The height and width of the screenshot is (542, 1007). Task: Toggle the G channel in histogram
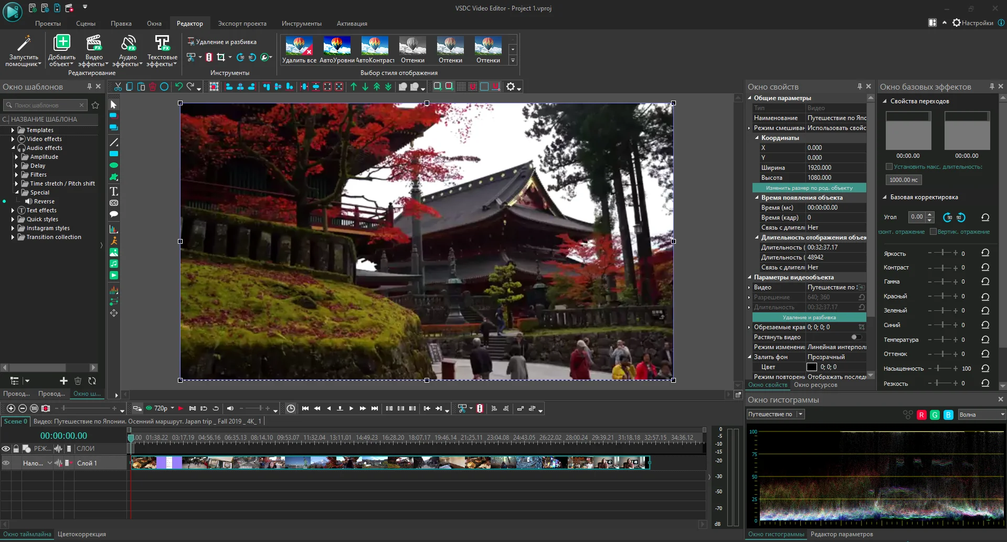[x=935, y=415]
